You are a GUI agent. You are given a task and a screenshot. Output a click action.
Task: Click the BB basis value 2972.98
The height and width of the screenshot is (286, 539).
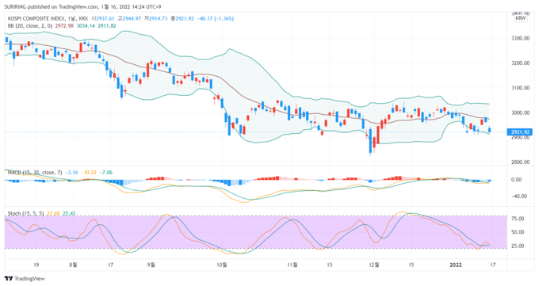pyautogui.click(x=64, y=26)
